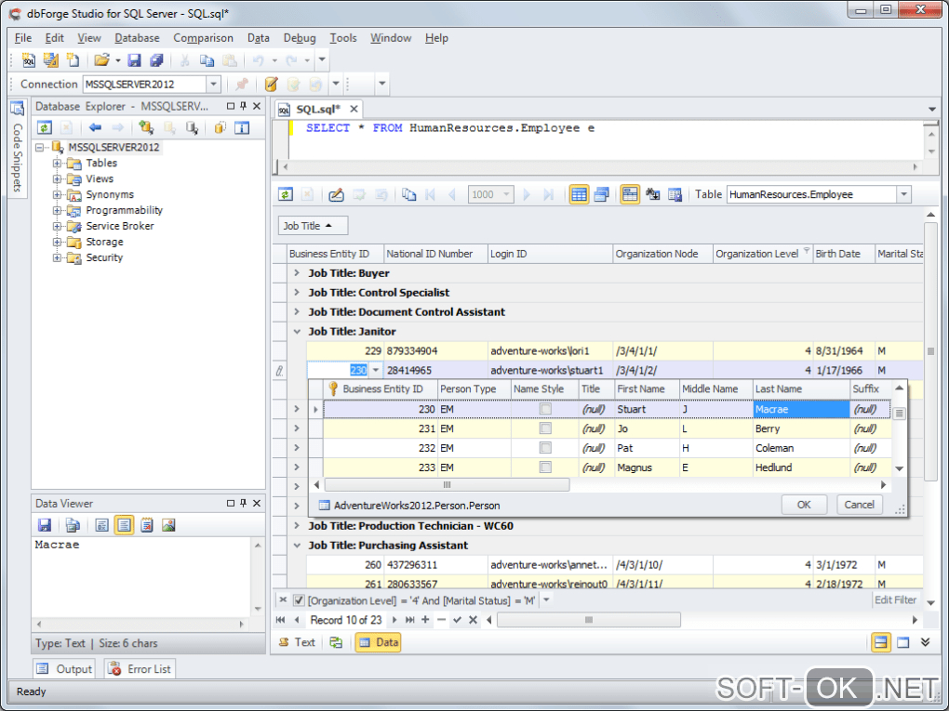Expand the Job Title: Buyer group
The height and width of the screenshot is (711, 949).
click(296, 273)
